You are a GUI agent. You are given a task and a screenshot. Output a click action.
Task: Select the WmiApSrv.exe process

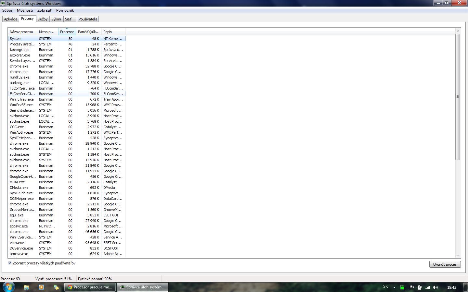(67, 132)
